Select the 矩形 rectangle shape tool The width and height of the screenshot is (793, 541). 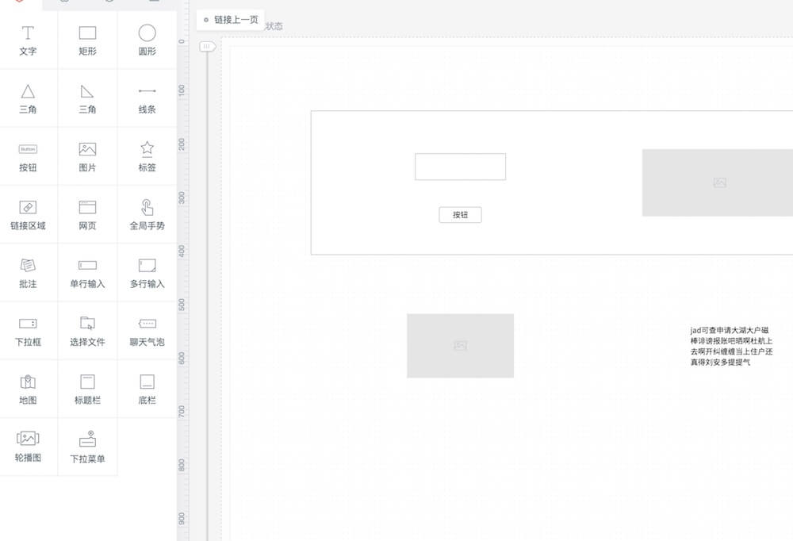(x=87, y=40)
